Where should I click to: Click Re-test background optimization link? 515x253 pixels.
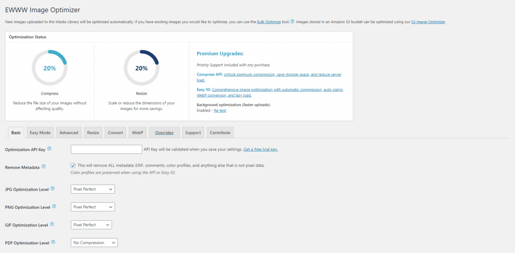220,111
